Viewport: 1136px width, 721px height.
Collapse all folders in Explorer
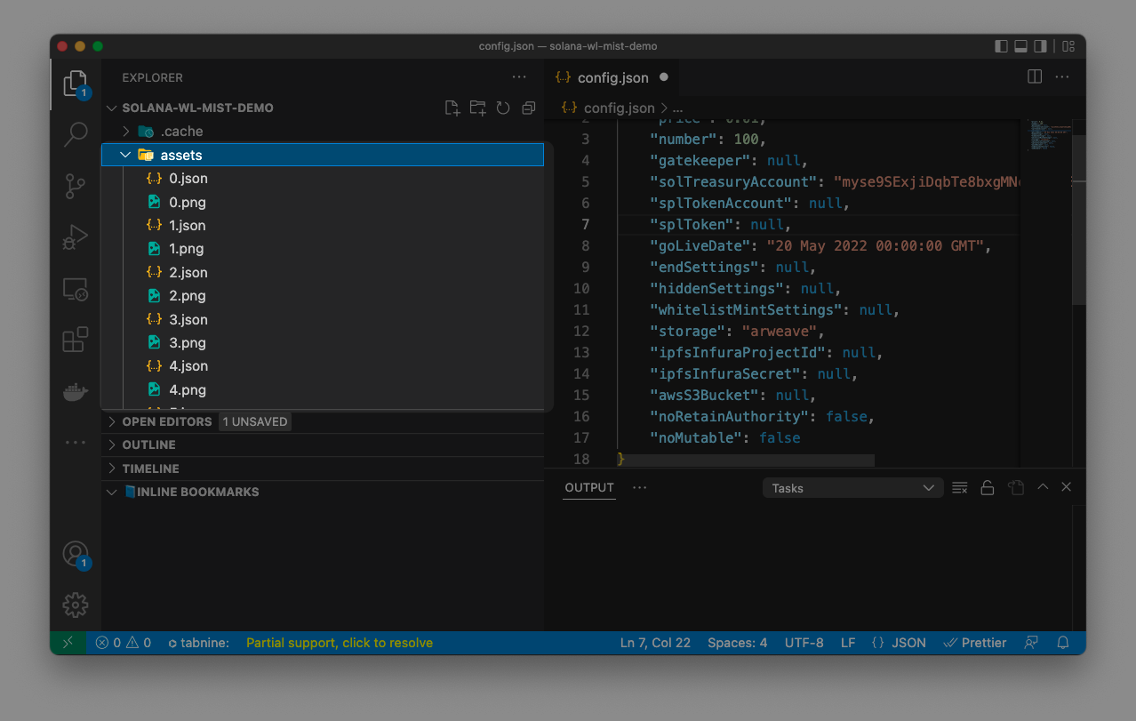528,108
